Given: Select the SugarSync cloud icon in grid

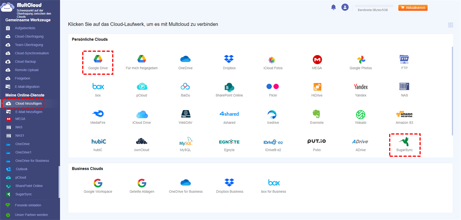Looking at the screenshot, I should [x=404, y=141].
